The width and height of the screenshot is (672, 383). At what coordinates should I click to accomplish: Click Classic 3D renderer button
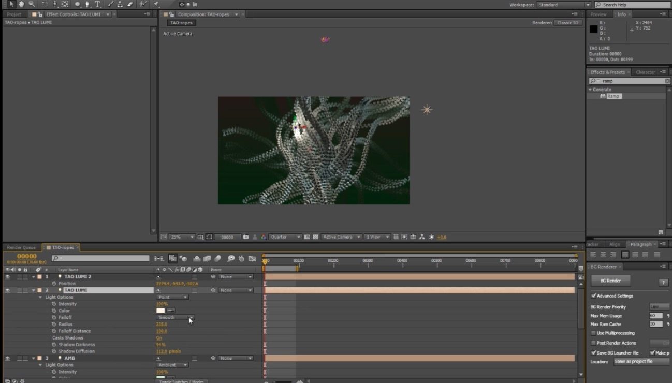(568, 23)
